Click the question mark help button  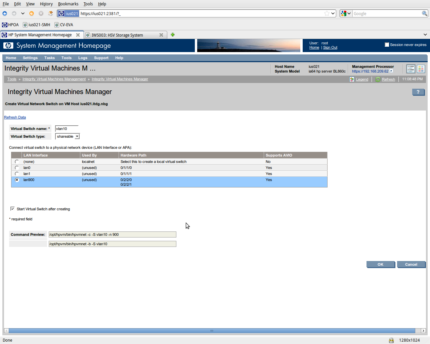tap(418, 92)
